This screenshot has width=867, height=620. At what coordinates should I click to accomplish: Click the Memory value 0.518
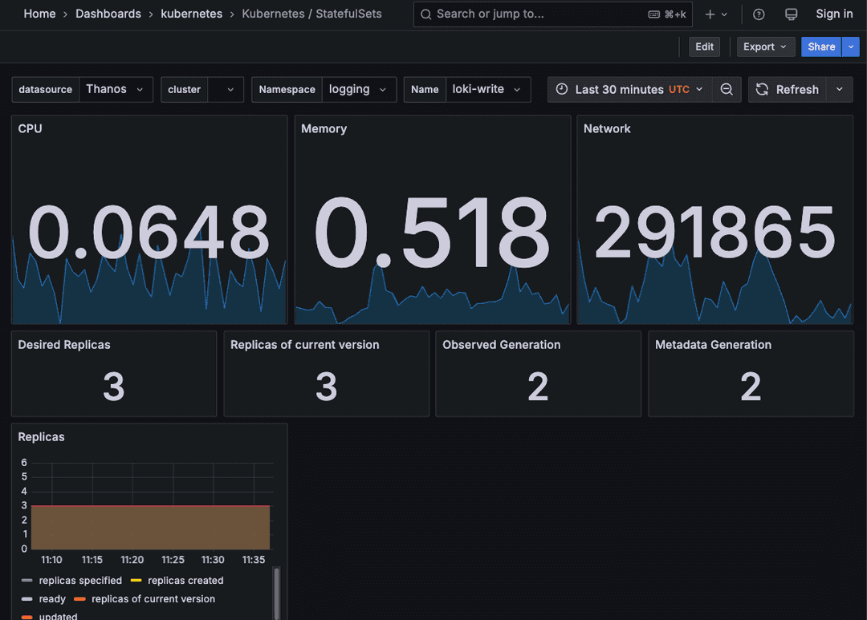pos(432,232)
